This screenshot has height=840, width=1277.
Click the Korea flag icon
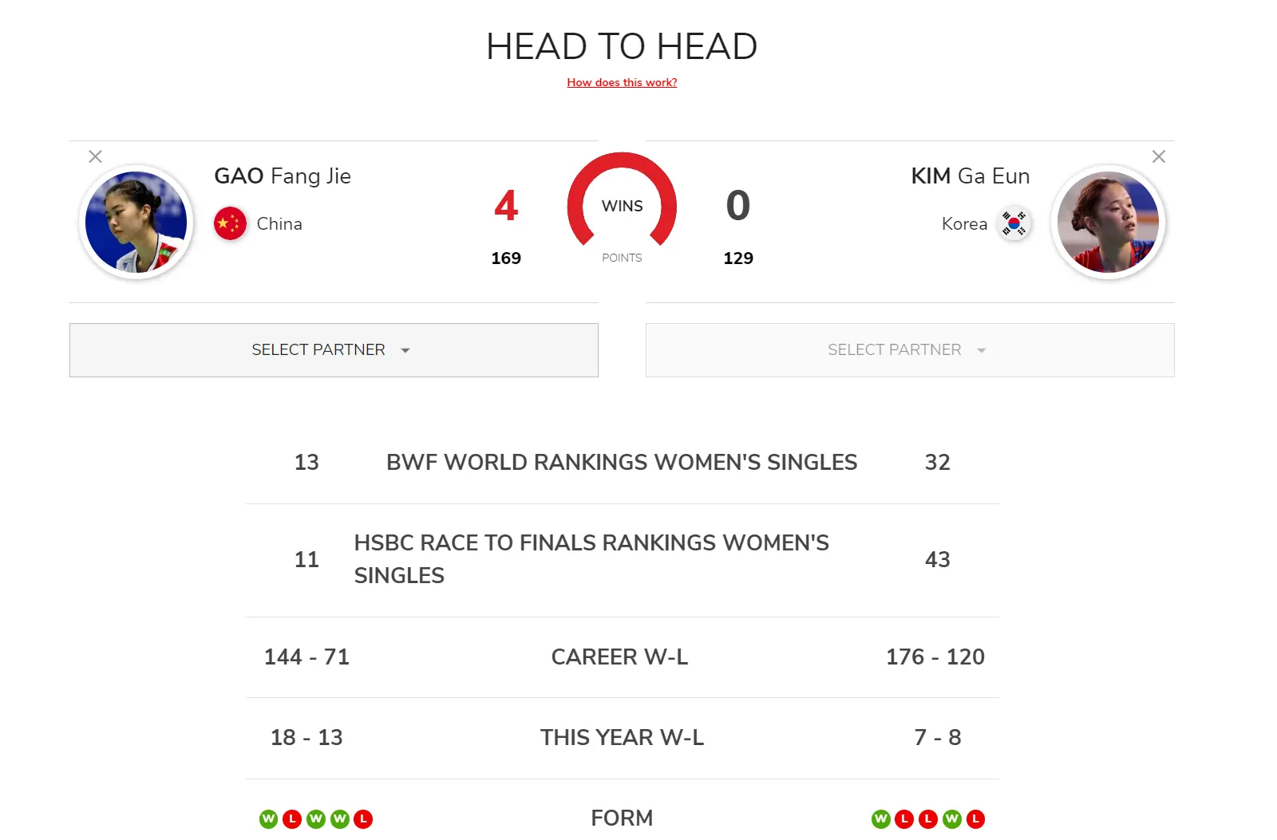click(x=1014, y=223)
